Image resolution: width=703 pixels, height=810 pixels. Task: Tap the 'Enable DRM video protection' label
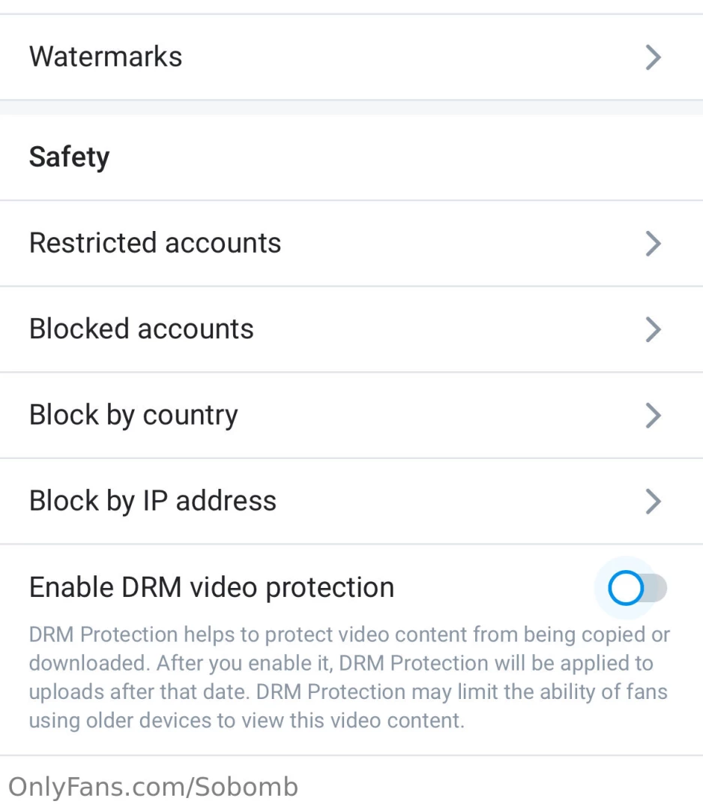[x=211, y=587]
